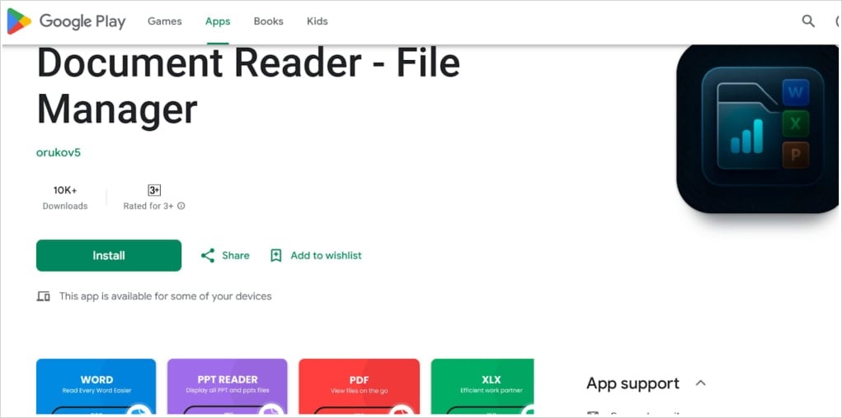Collapse the App support section chevron
The width and height of the screenshot is (842, 418).
[x=701, y=383]
